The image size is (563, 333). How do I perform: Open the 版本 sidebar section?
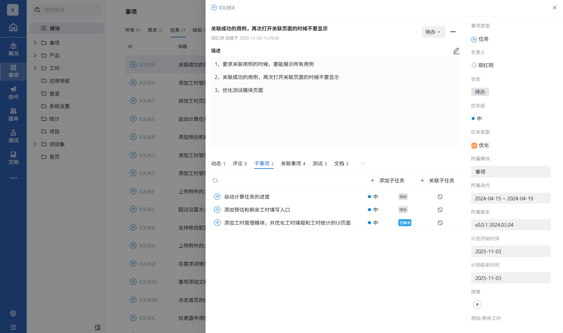tap(13, 114)
